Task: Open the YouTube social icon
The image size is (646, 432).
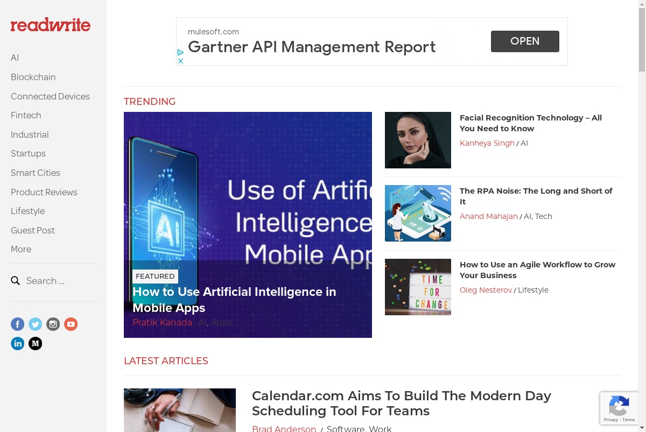Action: 71,324
